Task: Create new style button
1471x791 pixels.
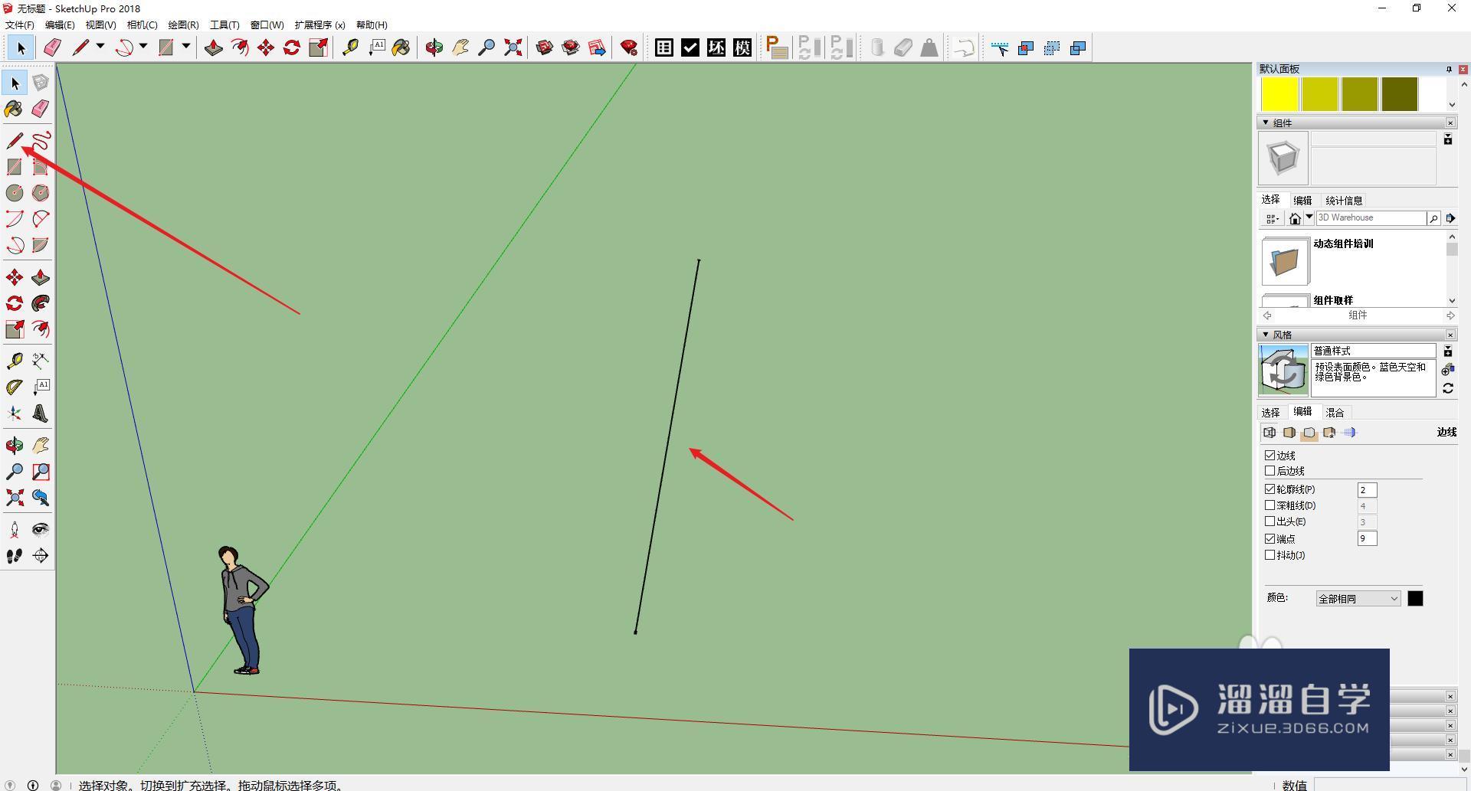Action: coord(1448,370)
